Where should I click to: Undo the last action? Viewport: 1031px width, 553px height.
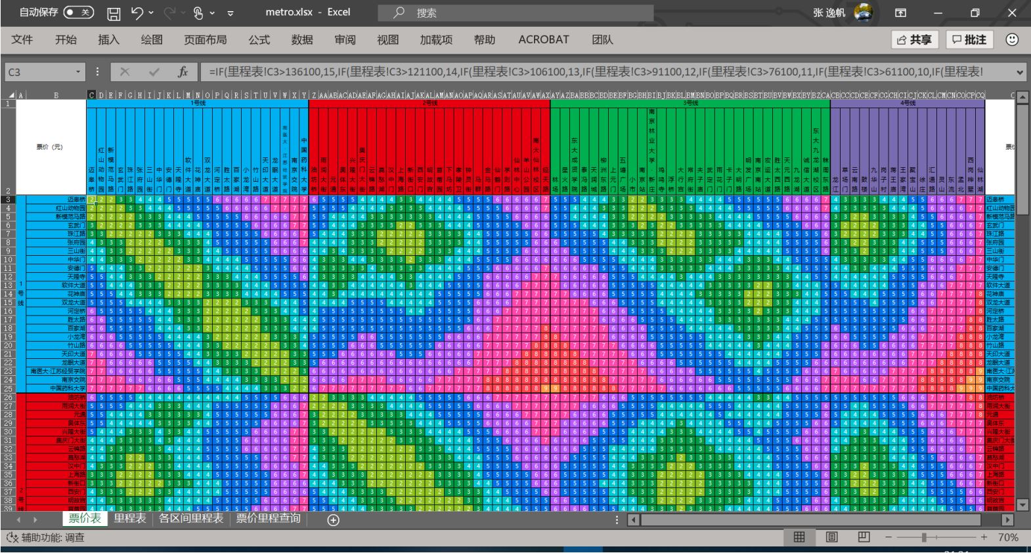pyautogui.click(x=137, y=12)
